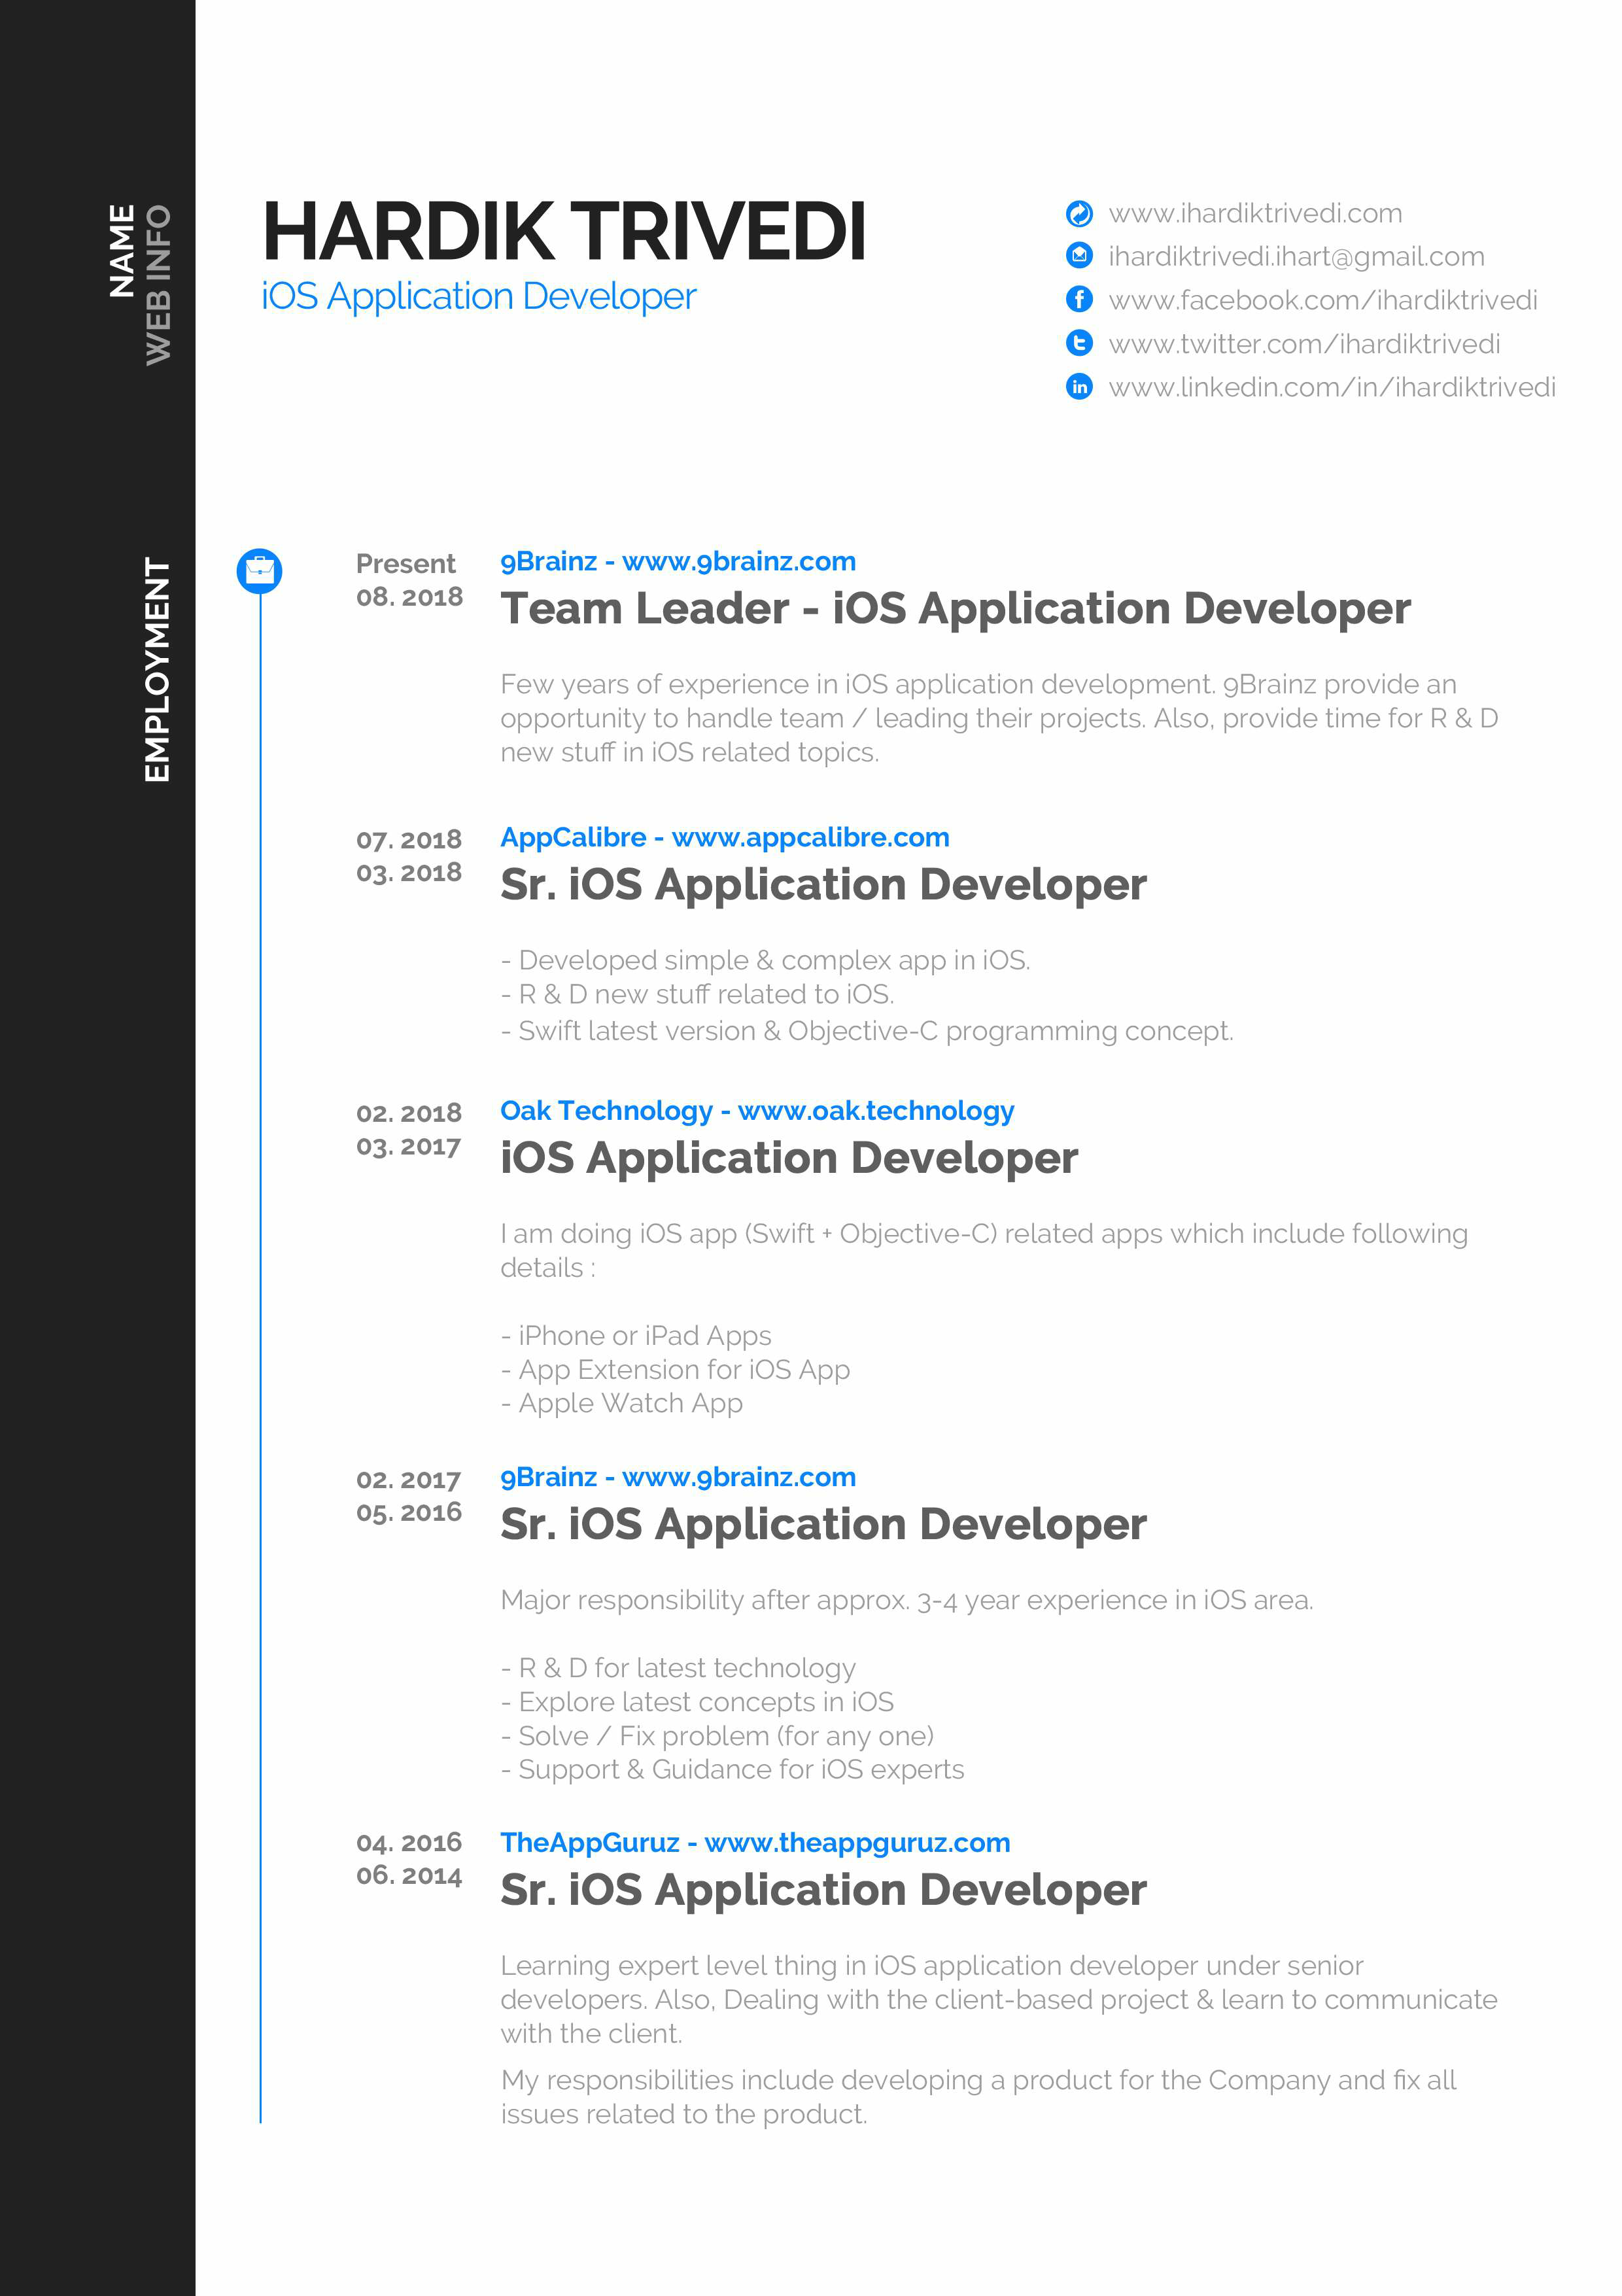Open the LinkedIn profile URL

pyautogui.click(x=1331, y=387)
